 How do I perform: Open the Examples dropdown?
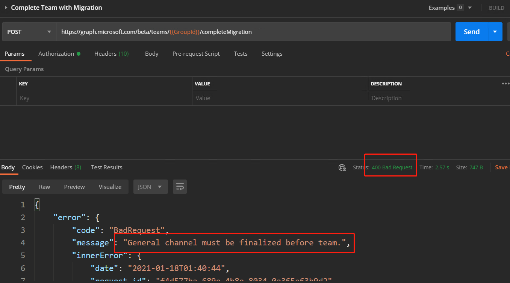450,8
